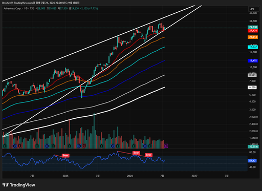The image size is (262, 191).
Task: Click the red earnings marker after 2025
Action: click(84, 146)
